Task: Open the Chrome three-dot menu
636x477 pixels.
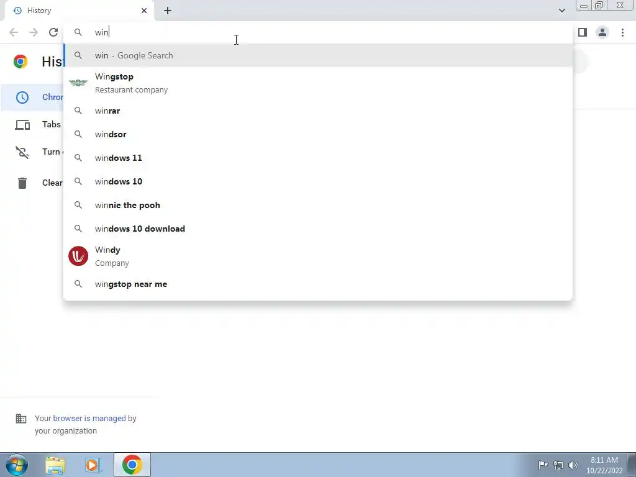Action: point(622,32)
